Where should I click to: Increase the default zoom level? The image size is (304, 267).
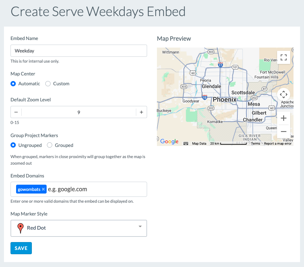pyautogui.click(x=141, y=112)
